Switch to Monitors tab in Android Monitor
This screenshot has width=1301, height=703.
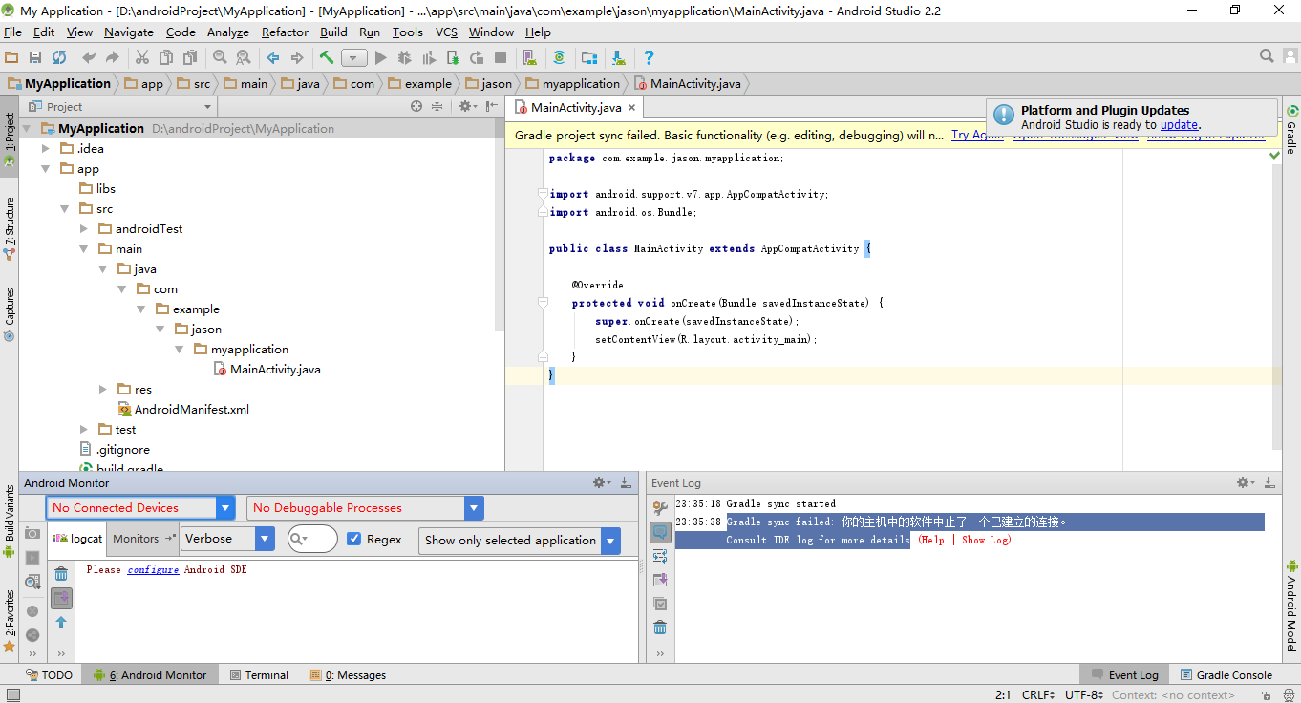[144, 539]
